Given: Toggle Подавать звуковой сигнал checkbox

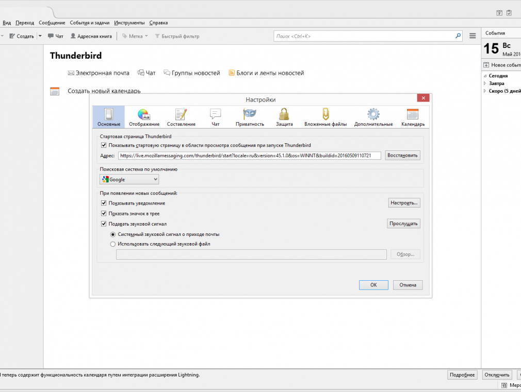Looking at the screenshot, I should 104,224.
